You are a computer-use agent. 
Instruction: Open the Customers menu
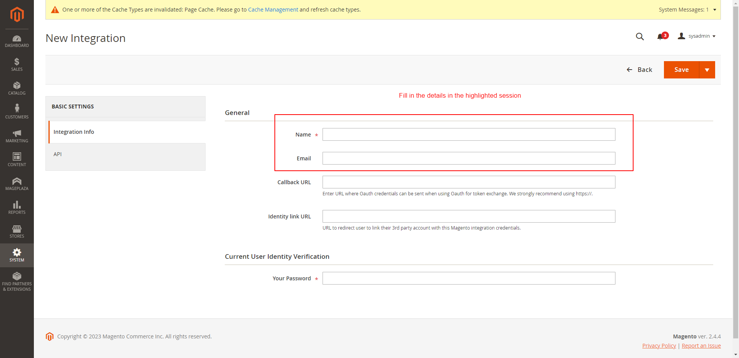(17, 112)
